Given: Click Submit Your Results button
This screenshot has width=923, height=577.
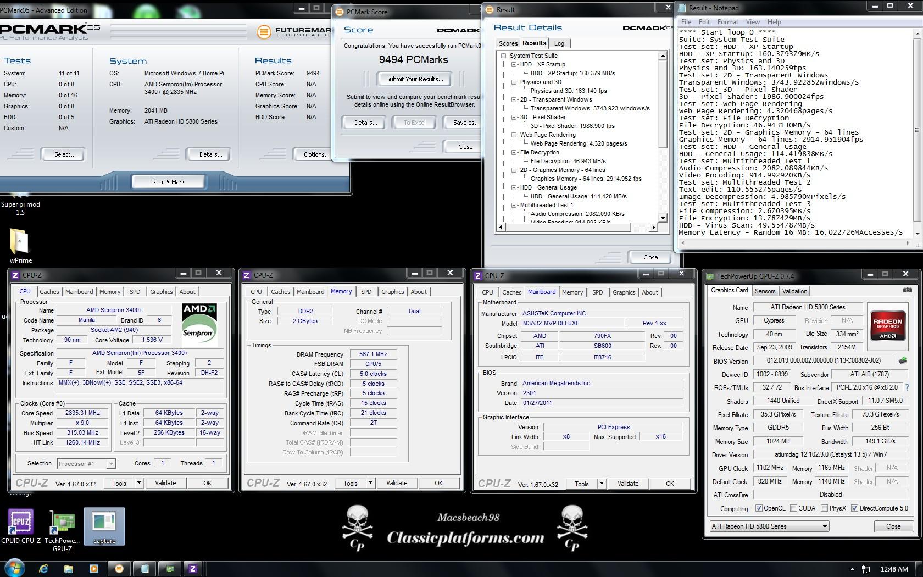Looking at the screenshot, I should point(414,79).
